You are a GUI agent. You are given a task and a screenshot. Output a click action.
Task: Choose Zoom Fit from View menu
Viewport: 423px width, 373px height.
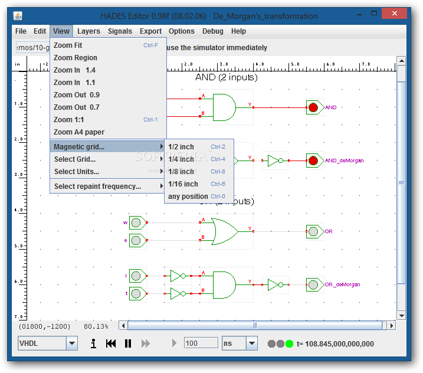pos(108,45)
